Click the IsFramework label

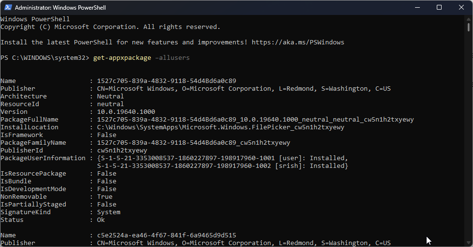pos(22,135)
